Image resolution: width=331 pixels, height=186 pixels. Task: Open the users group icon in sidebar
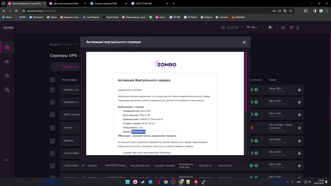click(x=7, y=75)
